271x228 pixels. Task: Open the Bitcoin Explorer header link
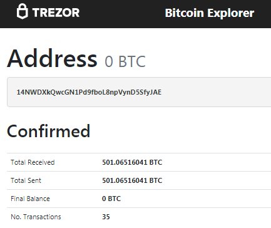(210, 13)
